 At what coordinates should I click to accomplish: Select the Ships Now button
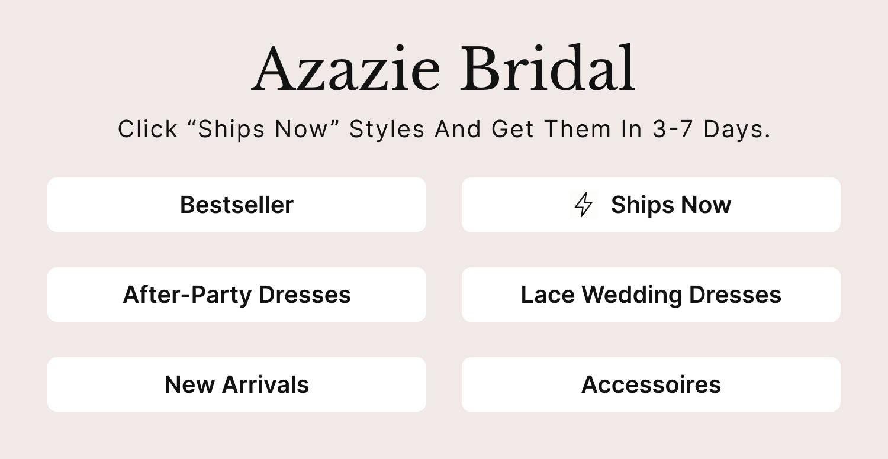pos(651,205)
